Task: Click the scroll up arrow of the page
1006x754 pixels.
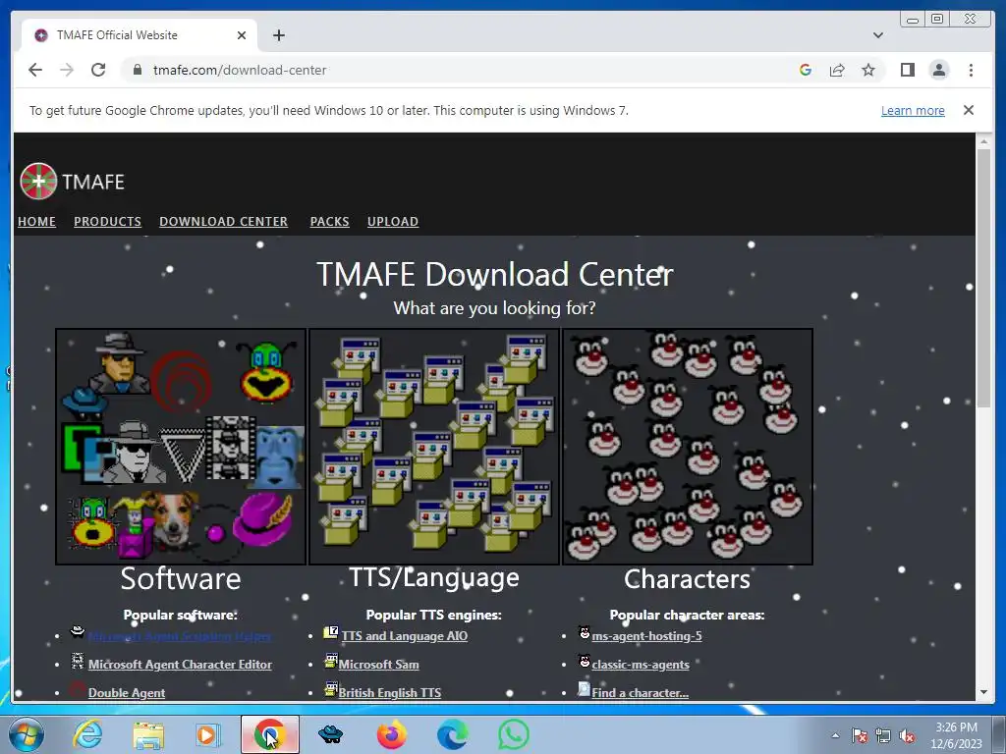Action: [983, 141]
